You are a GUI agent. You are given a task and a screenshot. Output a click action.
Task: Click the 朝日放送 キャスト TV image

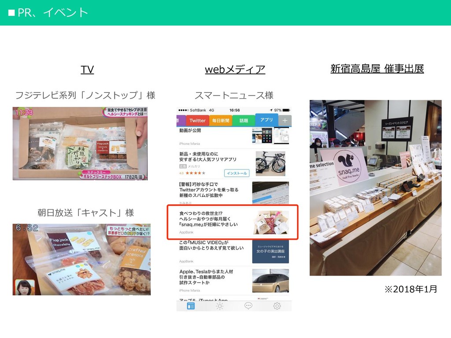[81, 260]
